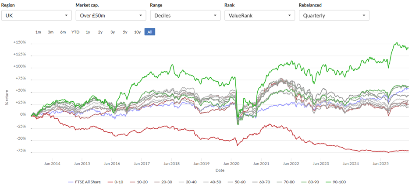Click the Jan 2025 x-axis label
The width and height of the screenshot is (412, 186).
tap(380, 164)
